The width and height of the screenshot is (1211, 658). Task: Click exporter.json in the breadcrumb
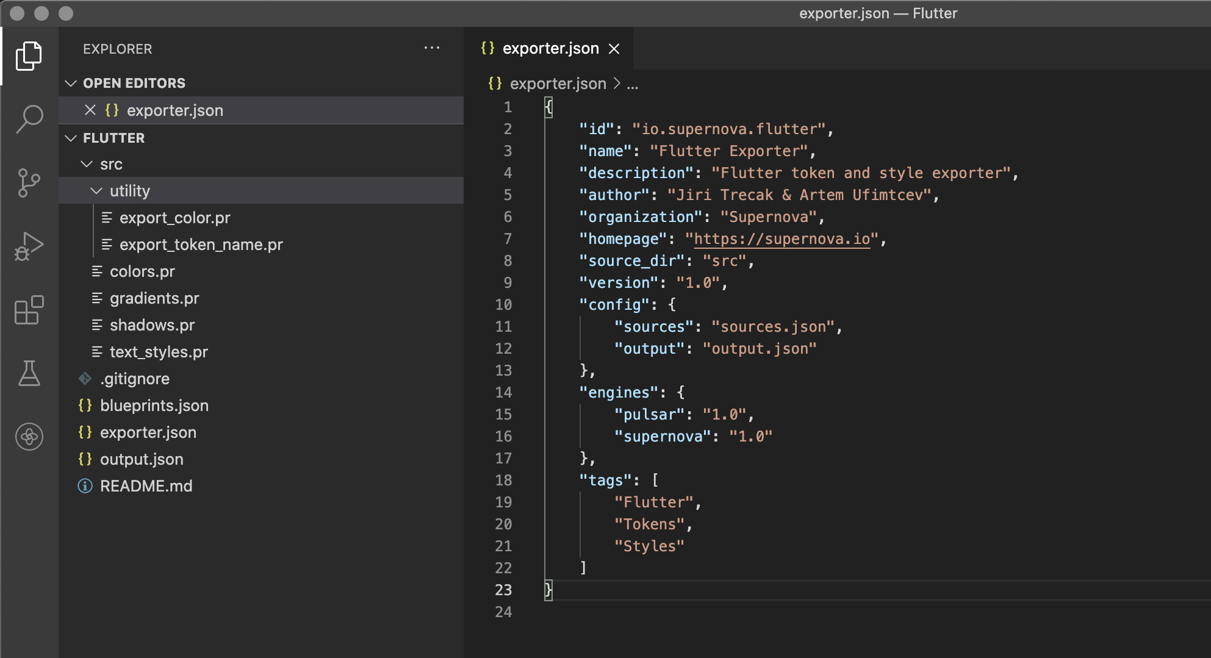coord(558,84)
